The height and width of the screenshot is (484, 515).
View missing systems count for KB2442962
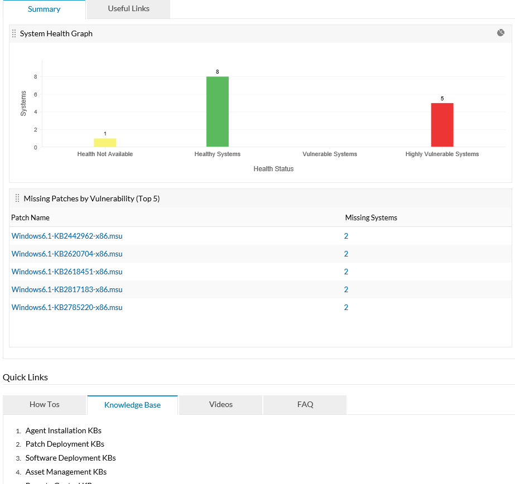point(346,236)
